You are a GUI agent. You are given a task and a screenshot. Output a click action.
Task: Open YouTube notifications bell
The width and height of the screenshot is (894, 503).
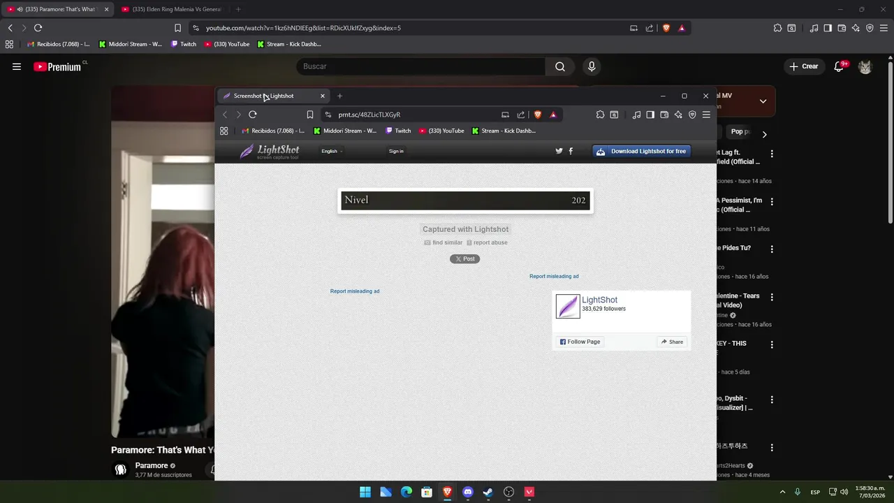pyautogui.click(x=840, y=66)
